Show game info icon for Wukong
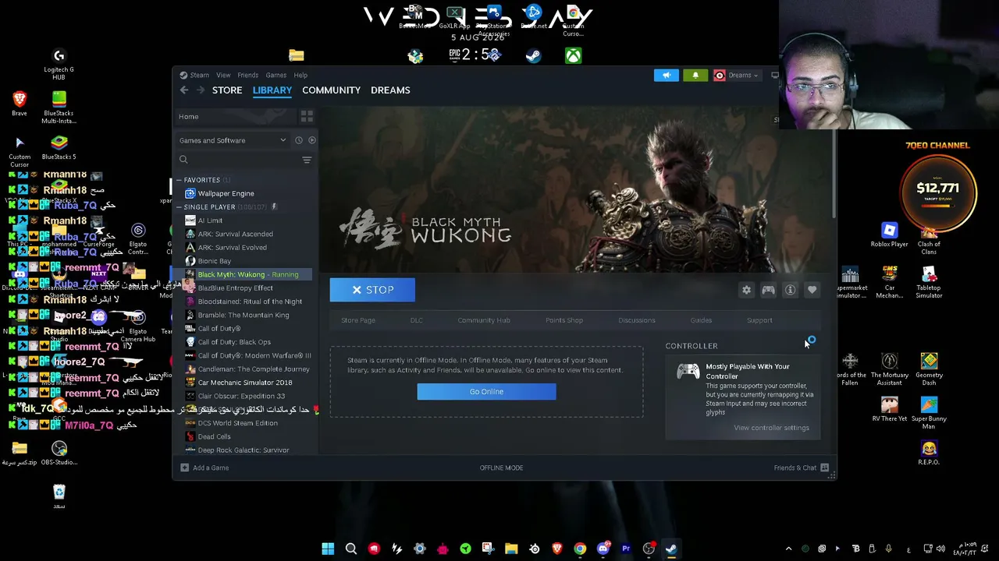 coord(791,290)
